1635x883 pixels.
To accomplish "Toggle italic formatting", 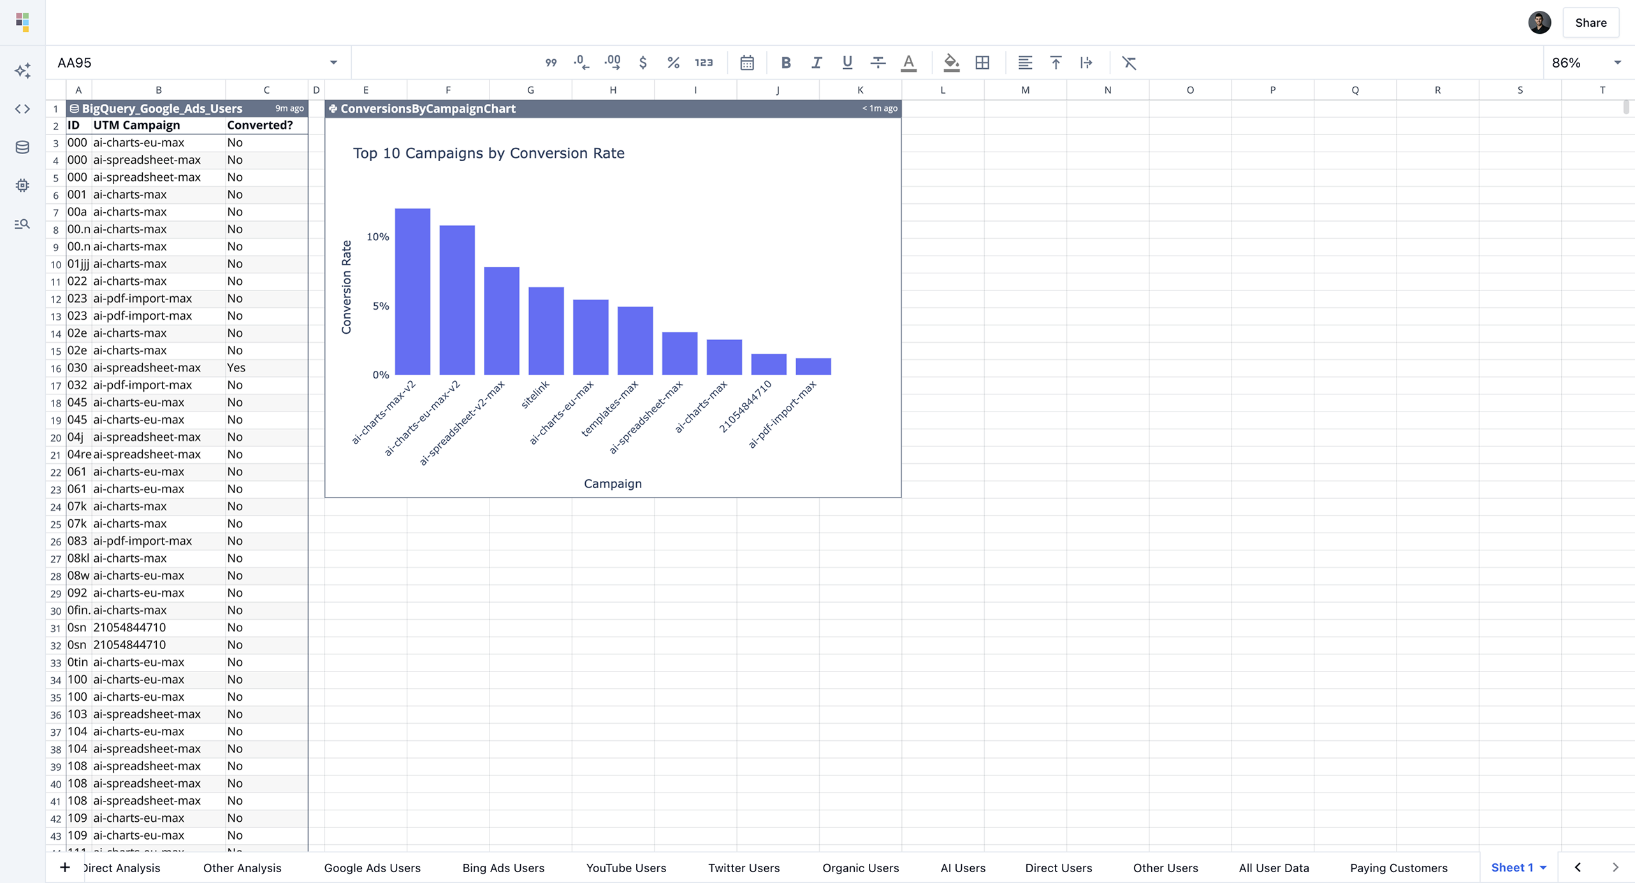I will tap(816, 62).
